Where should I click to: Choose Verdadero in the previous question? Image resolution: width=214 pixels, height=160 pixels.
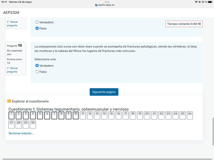click(37, 22)
